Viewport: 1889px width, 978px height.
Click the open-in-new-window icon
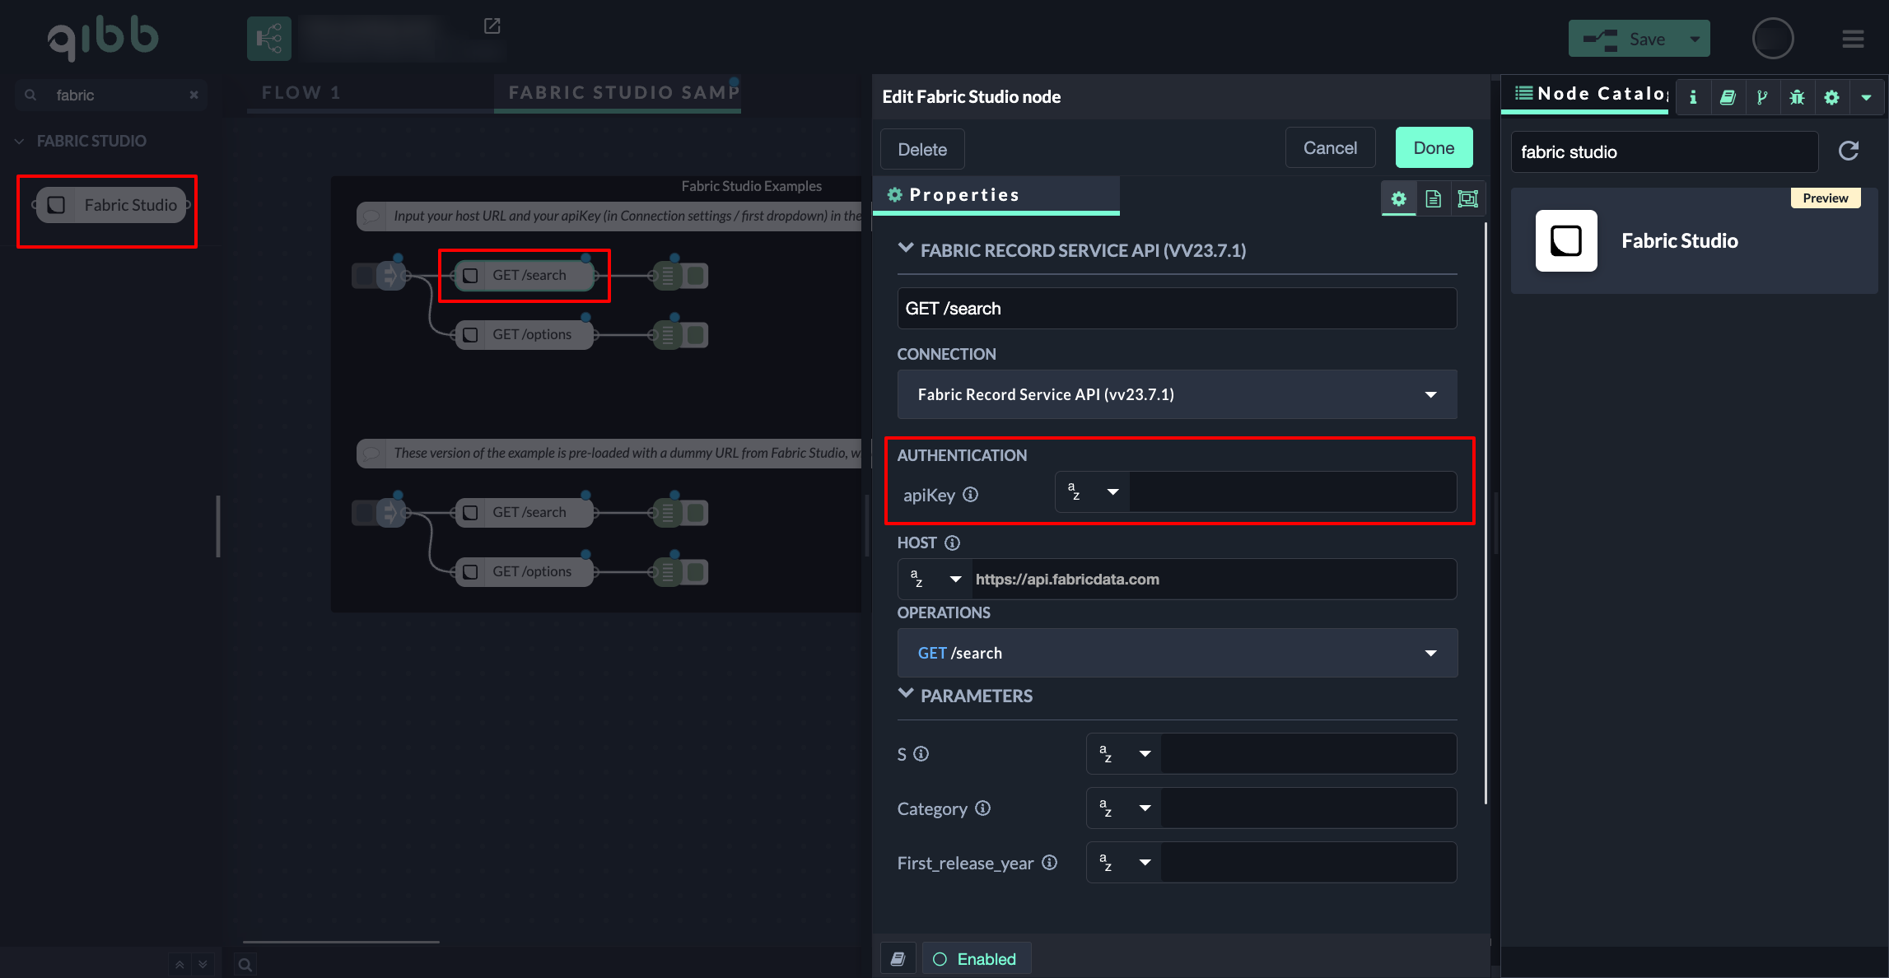[492, 26]
